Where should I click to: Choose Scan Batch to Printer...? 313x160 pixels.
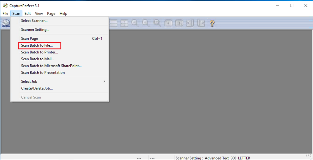click(60, 52)
